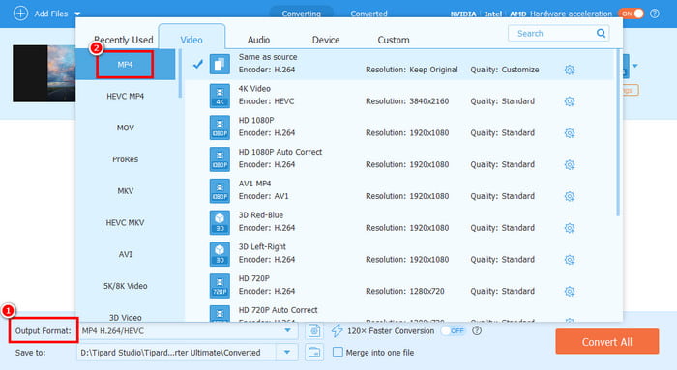
Task: Select the Same as source preset icon
Action: (220, 64)
